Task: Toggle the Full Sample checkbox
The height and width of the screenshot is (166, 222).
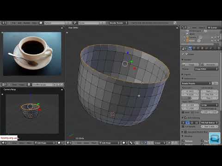Action: pos(183,126)
